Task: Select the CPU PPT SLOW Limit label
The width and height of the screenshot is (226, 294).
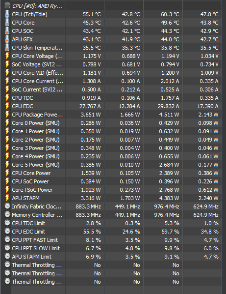Action: tap(36, 248)
